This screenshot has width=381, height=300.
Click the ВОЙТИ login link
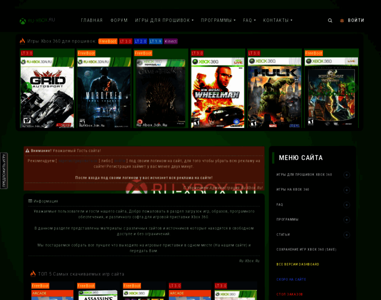(356, 20)
